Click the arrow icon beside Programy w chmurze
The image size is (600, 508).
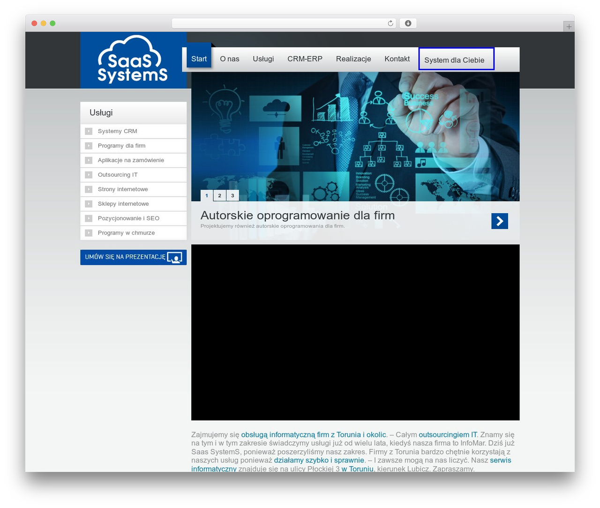pos(89,233)
